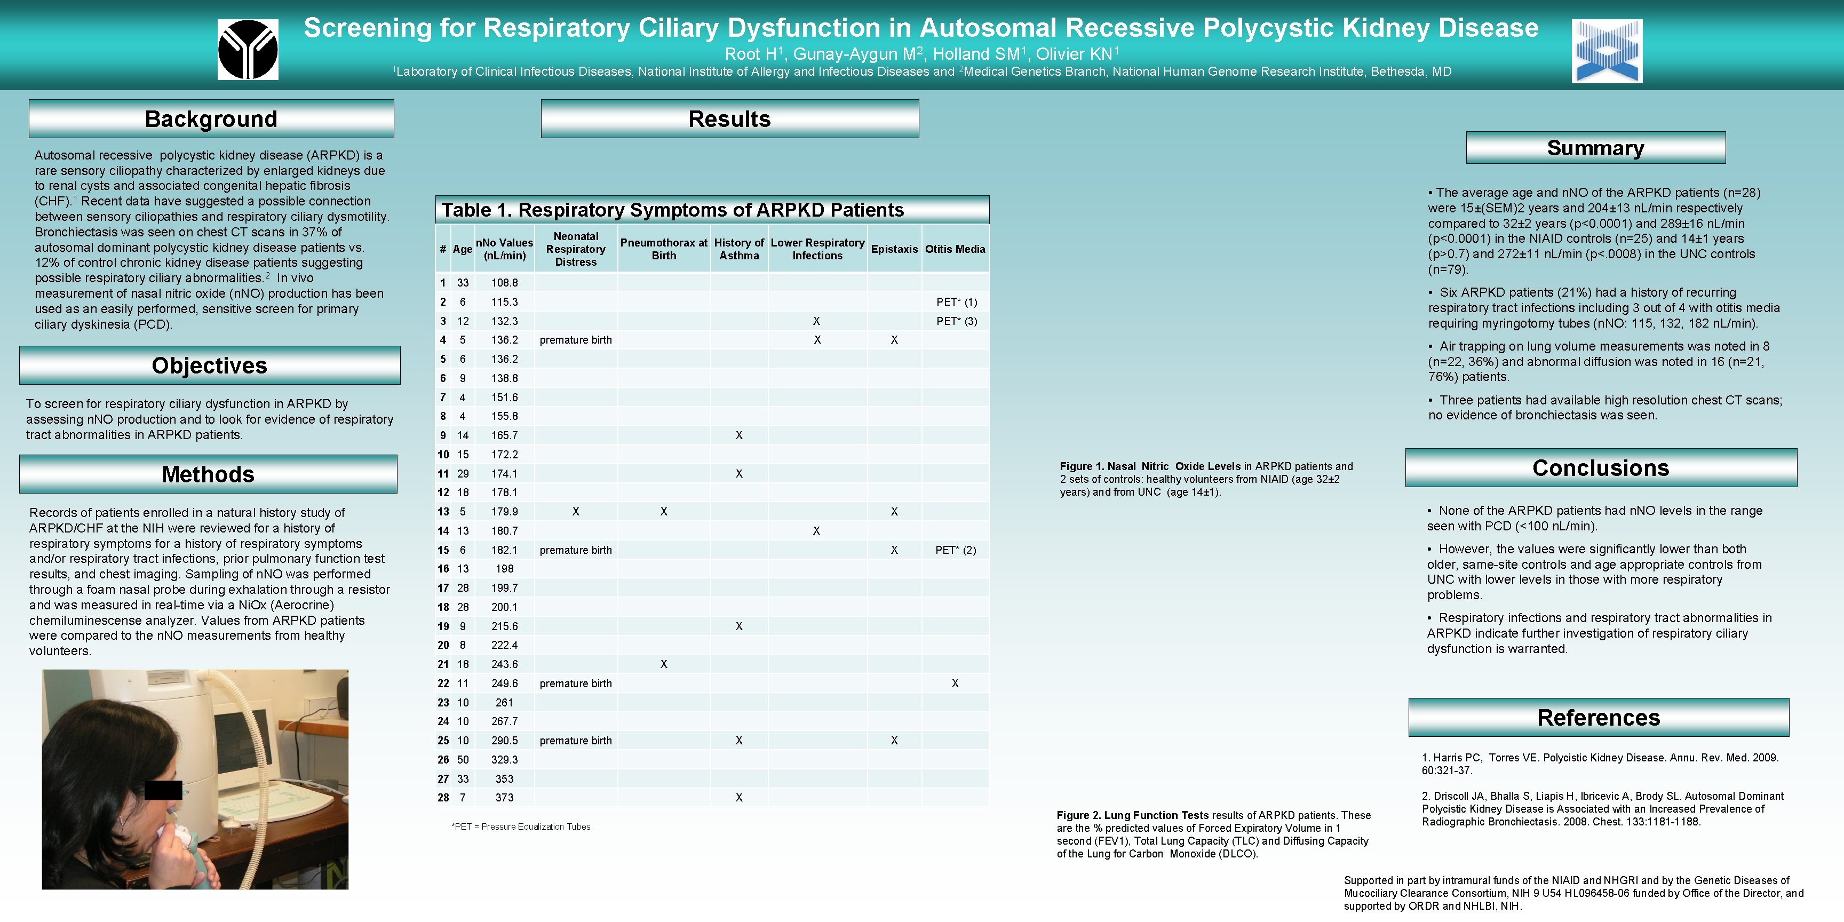Click the Epistaxis column header
This screenshot has width=1844, height=922.
click(x=894, y=249)
